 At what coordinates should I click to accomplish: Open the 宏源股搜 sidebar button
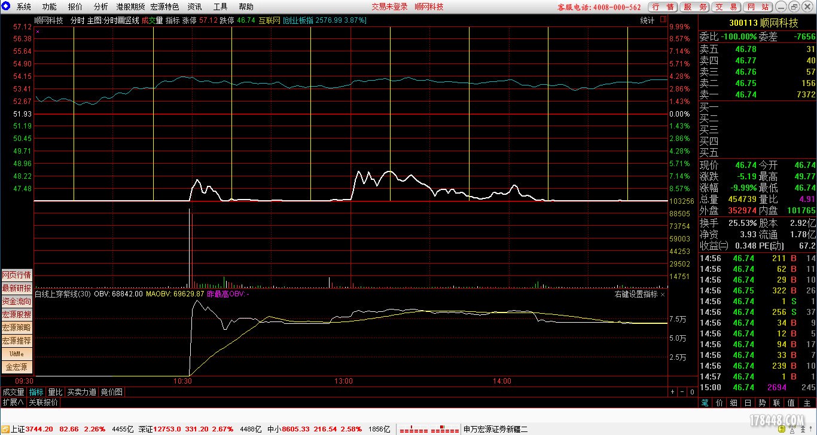click(17, 314)
